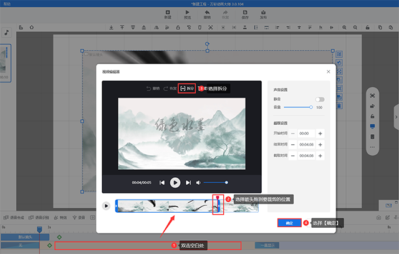The height and width of the screenshot is (254, 399).
Task: Jump to previous frame in the player
Action: point(162,182)
